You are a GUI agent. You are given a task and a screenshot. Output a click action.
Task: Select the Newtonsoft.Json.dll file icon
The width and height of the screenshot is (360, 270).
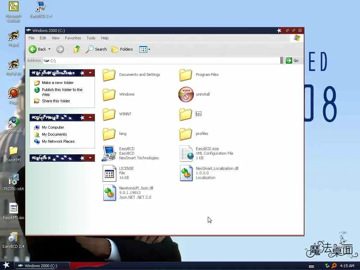110,193
